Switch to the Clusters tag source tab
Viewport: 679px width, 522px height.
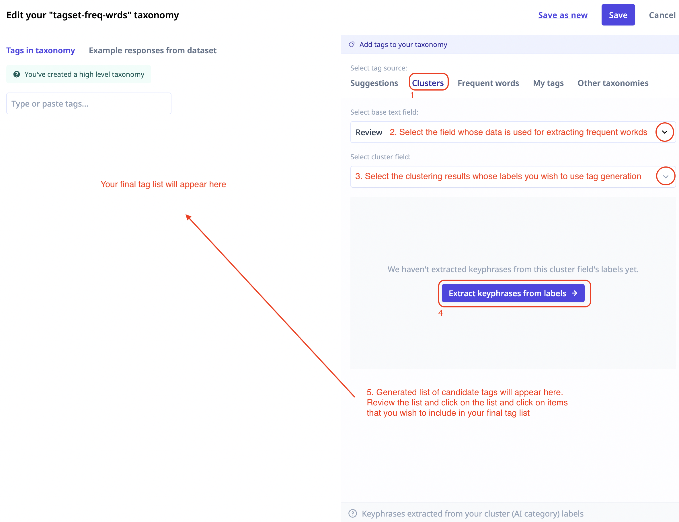[428, 83]
